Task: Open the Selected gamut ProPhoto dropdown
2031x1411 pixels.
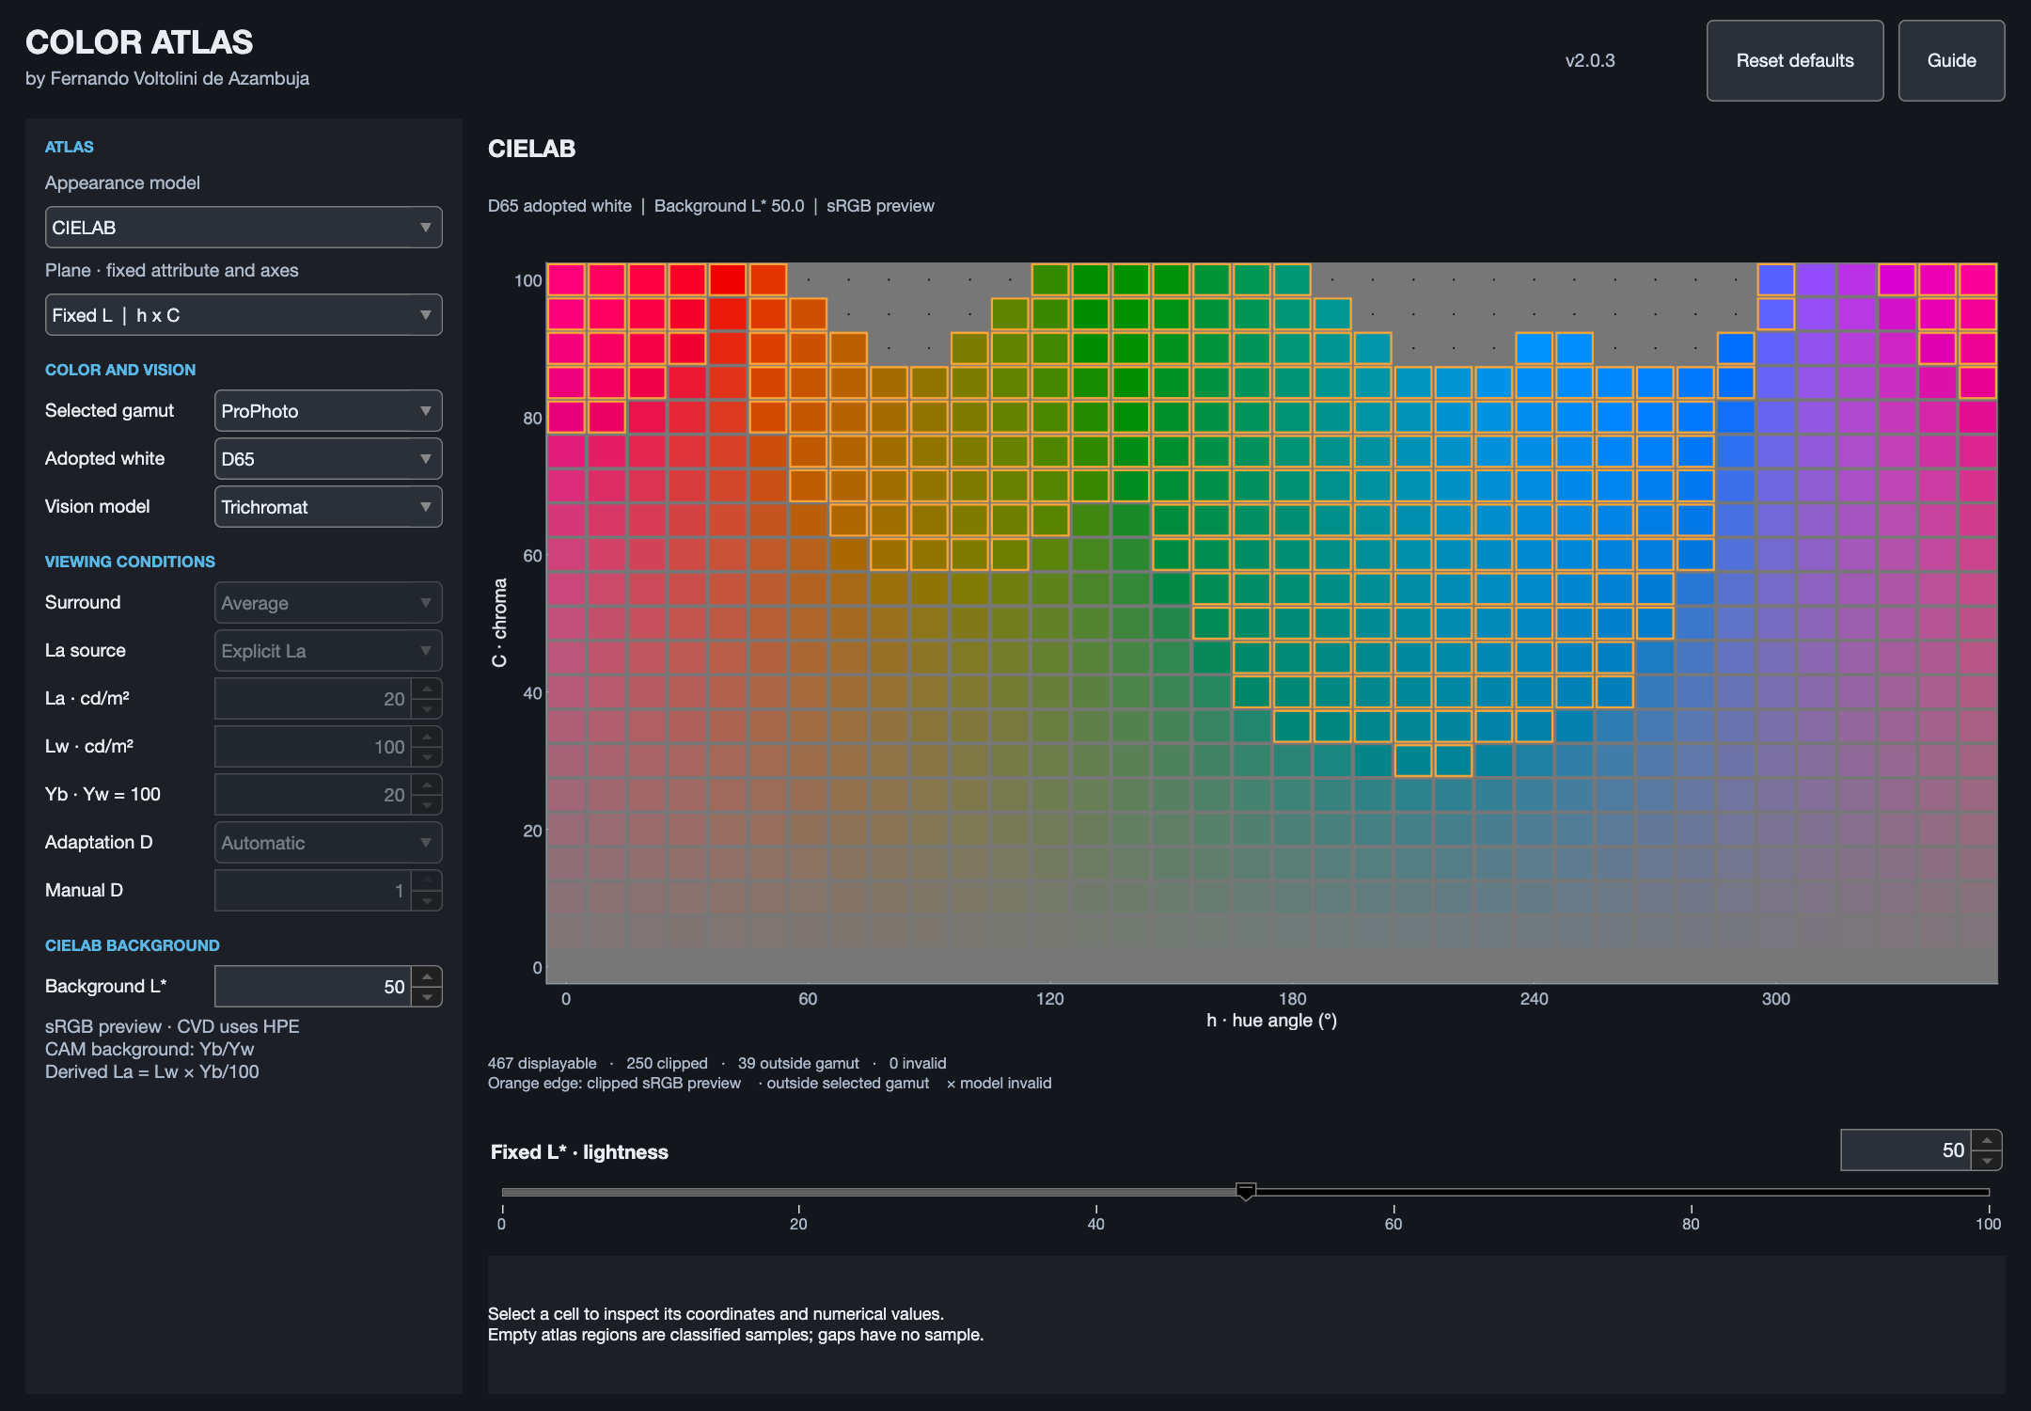Action: (328, 411)
